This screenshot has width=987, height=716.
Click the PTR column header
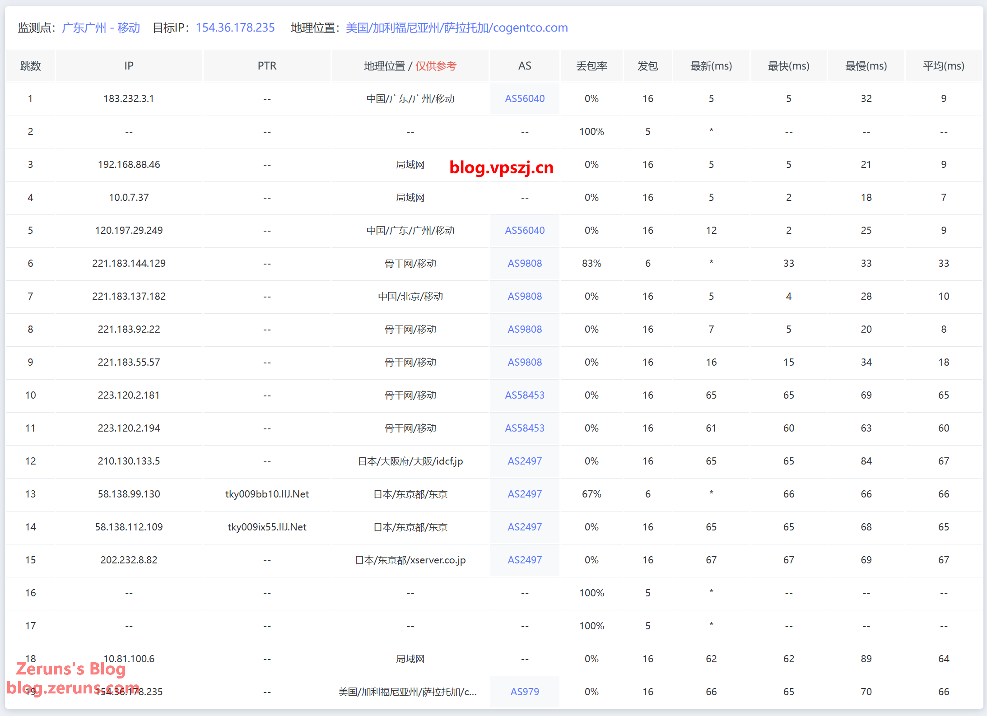(x=267, y=66)
